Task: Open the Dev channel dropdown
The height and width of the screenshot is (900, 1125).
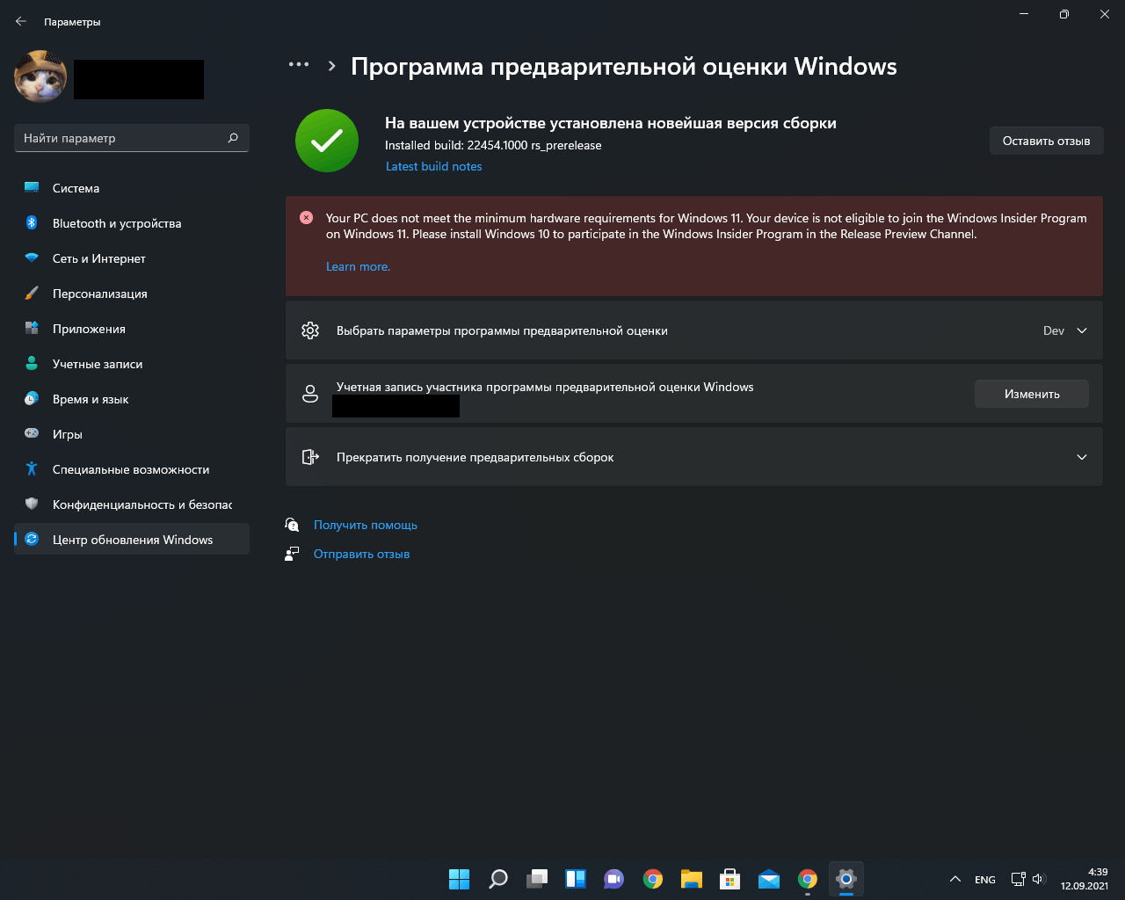Action: [1065, 330]
